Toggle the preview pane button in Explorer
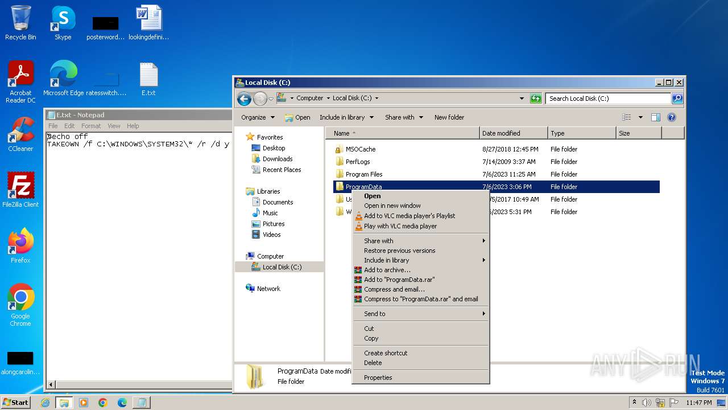This screenshot has height=410, width=728. pos(655,117)
